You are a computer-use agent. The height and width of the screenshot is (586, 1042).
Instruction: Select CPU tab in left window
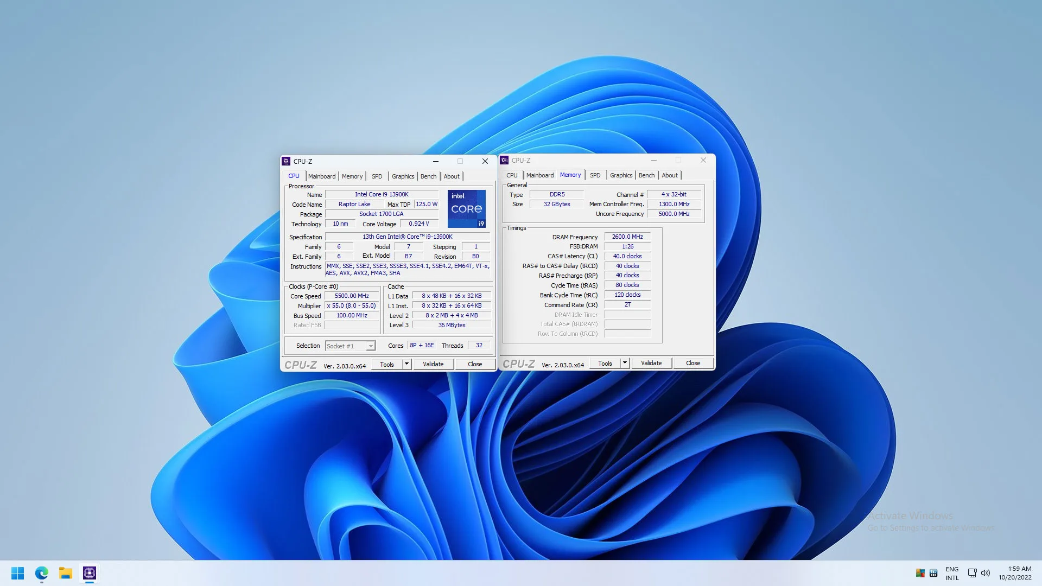294,176
